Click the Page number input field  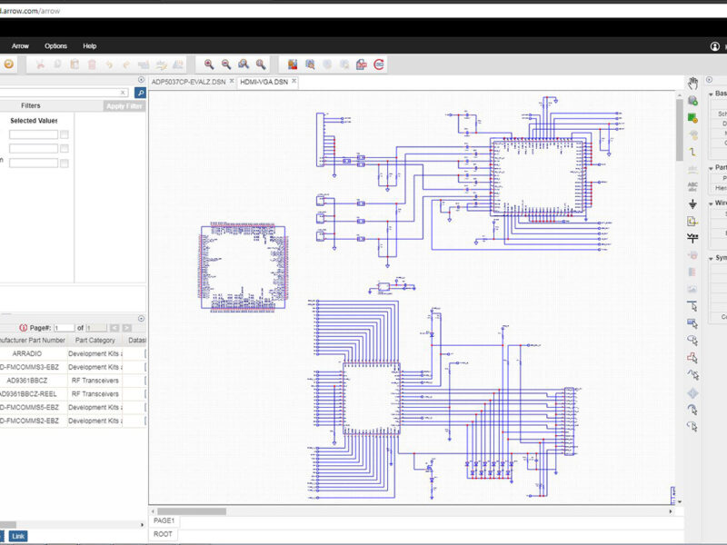pyautogui.click(x=64, y=328)
